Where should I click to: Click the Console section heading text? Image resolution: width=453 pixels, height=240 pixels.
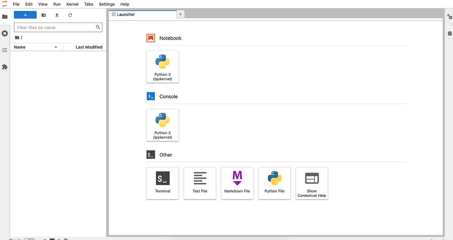[168, 96]
